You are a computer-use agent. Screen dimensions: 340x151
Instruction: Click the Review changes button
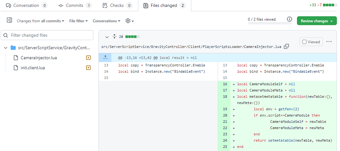(x=317, y=21)
